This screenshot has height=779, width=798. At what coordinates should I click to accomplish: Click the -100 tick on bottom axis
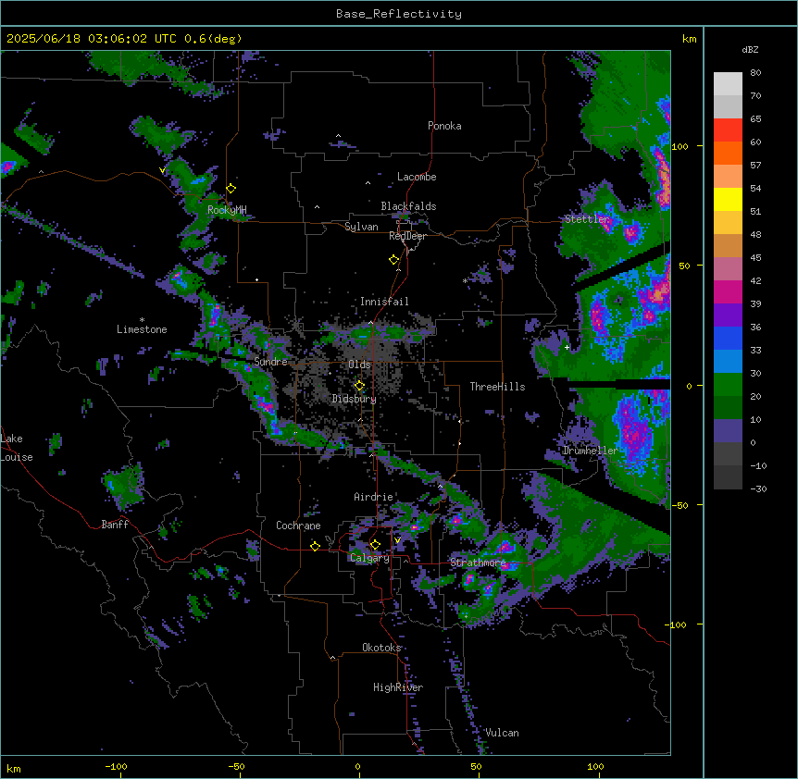pos(116,766)
